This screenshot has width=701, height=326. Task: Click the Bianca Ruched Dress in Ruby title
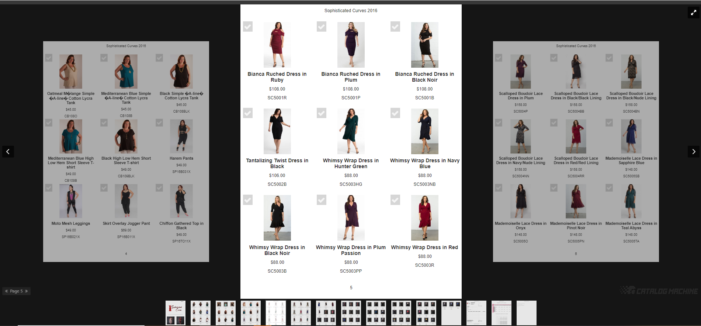[277, 77]
